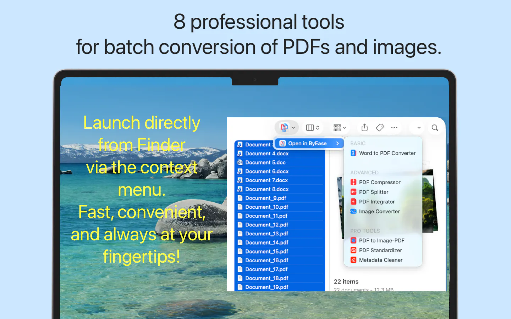This screenshot has height=319, width=511.
Task: Choose Metadata Cleaner from the submenu
Action: click(x=377, y=260)
